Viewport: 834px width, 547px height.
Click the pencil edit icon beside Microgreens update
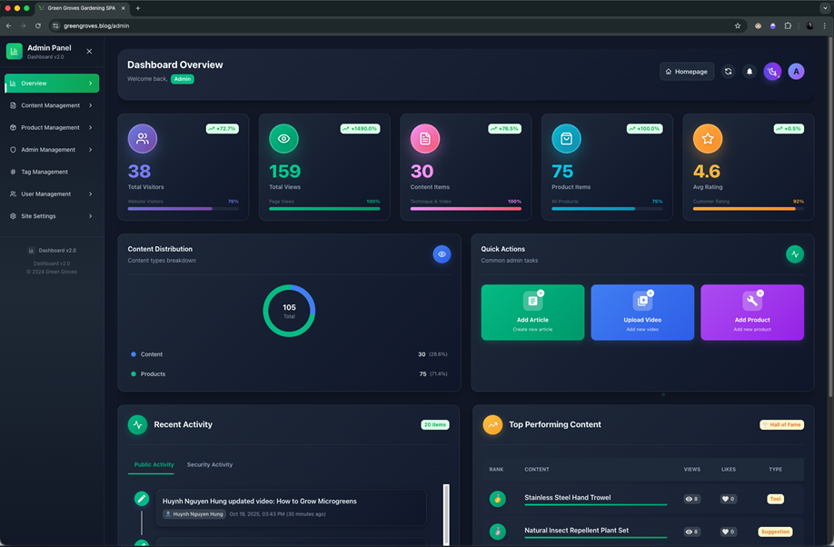[142, 499]
